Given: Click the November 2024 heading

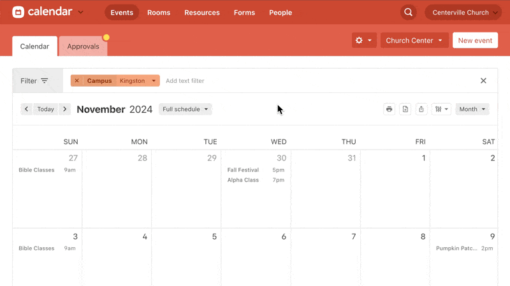Looking at the screenshot, I should point(115,109).
